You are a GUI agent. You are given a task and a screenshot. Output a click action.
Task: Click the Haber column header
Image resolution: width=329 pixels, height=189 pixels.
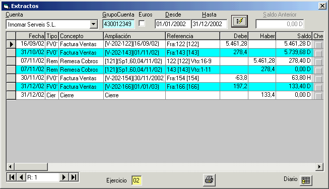tap(262, 36)
